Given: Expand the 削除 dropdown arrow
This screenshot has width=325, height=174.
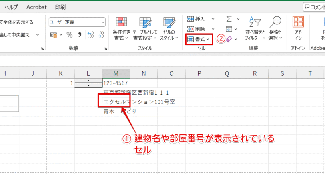Looking at the screenshot, I should pos(213,29).
